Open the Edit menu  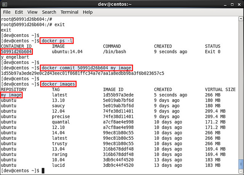(19, 12)
